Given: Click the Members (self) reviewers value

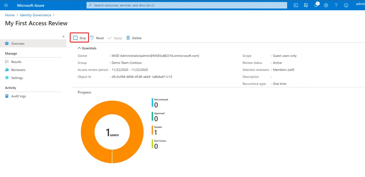Looking at the screenshot, I should coord(284,70).
